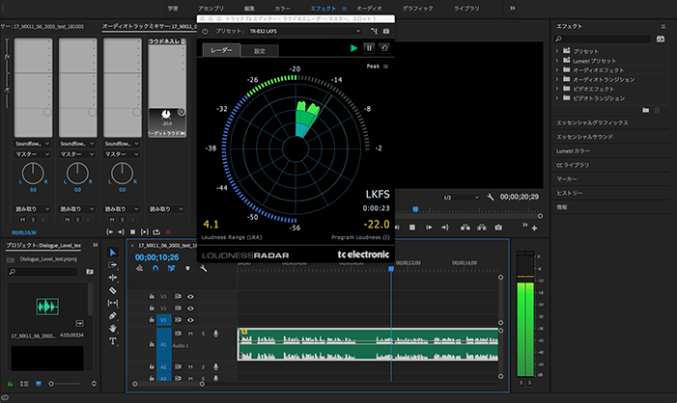Select the Pen tool
677x403 pixels.
[113, 315]
